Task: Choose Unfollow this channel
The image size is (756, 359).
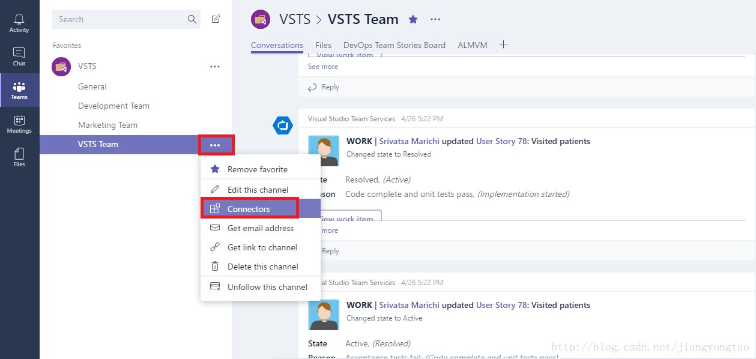Action: [x=261, y=287]
